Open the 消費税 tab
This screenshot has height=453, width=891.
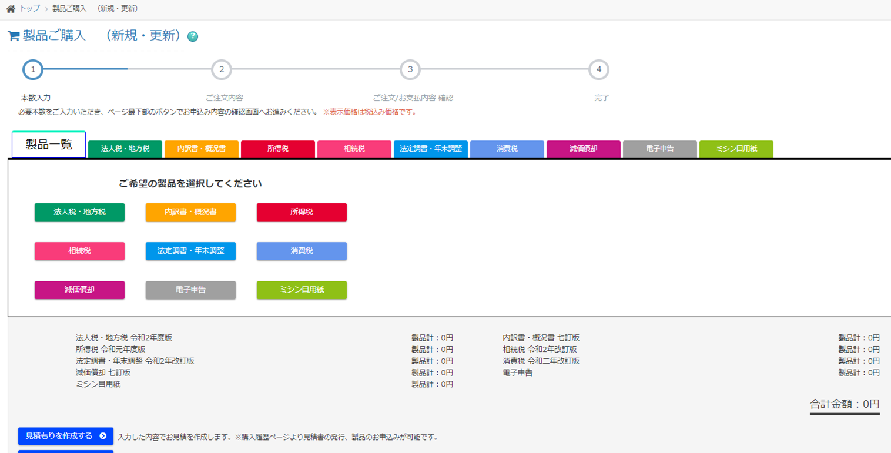pyautogui.click(x=507, y=149)
